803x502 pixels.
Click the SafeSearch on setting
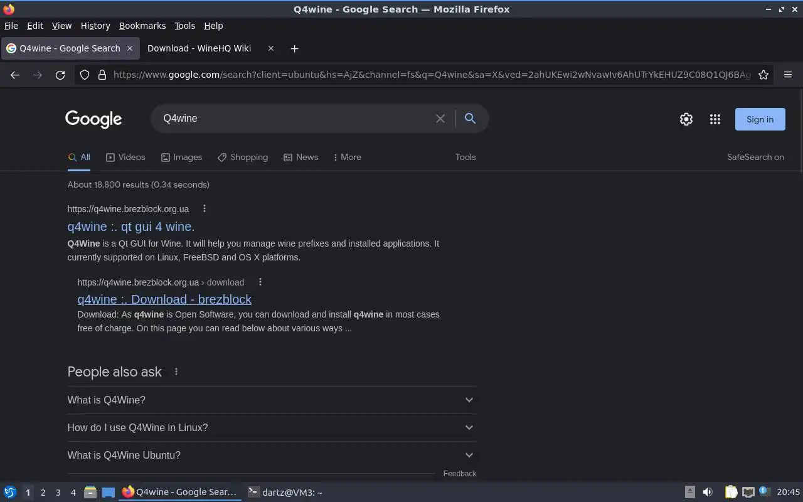coord(755,158)
